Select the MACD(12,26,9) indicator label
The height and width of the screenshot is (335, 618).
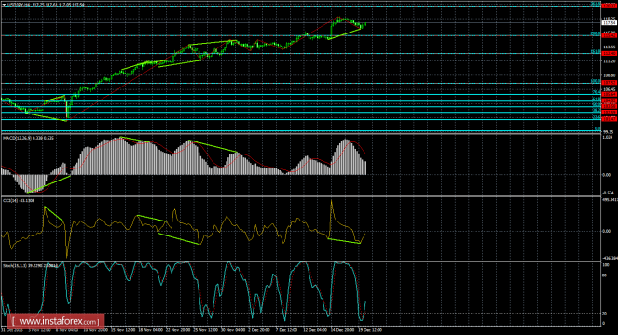[x=16, y=138]
